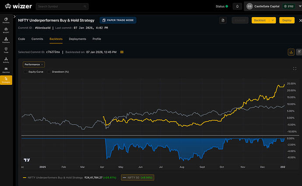Open the document icon button near Backtest

click(x=223, y=20)
